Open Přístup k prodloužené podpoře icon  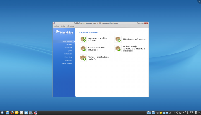point(83,58)
